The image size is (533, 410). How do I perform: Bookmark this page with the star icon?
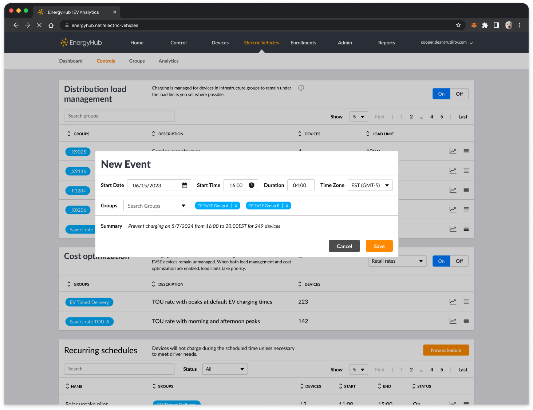[x=458, y=25]
